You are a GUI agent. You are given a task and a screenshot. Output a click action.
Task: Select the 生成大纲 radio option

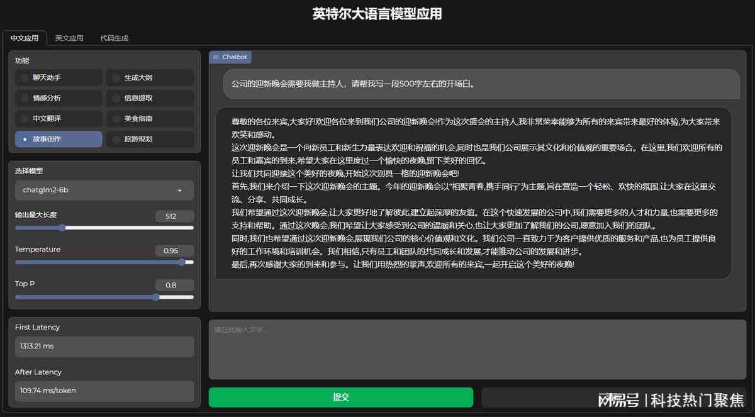pos(150,77)
